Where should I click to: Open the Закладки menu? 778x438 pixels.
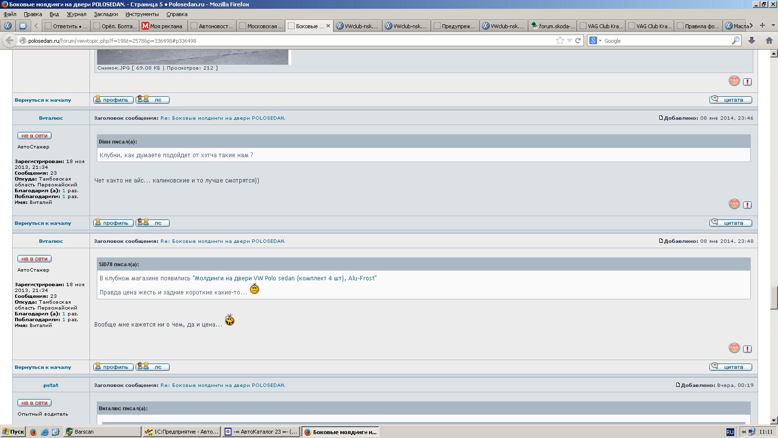click(106, 14)
